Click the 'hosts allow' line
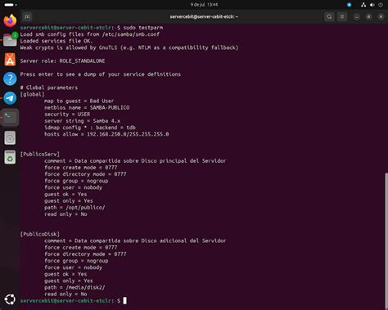The width and height of the screenshot is (388, 310). pos(106,134)
